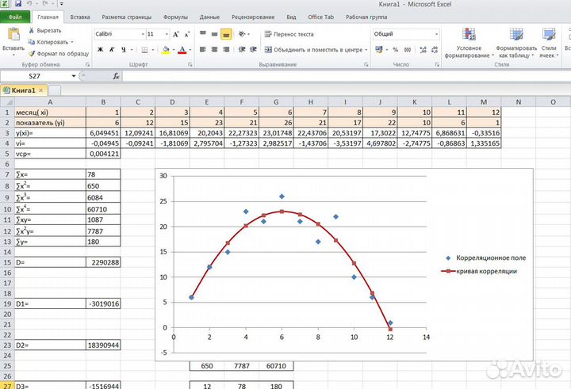Click the decrease font size icon
This screenshot has width=571, height=389.
coord(187,34)
